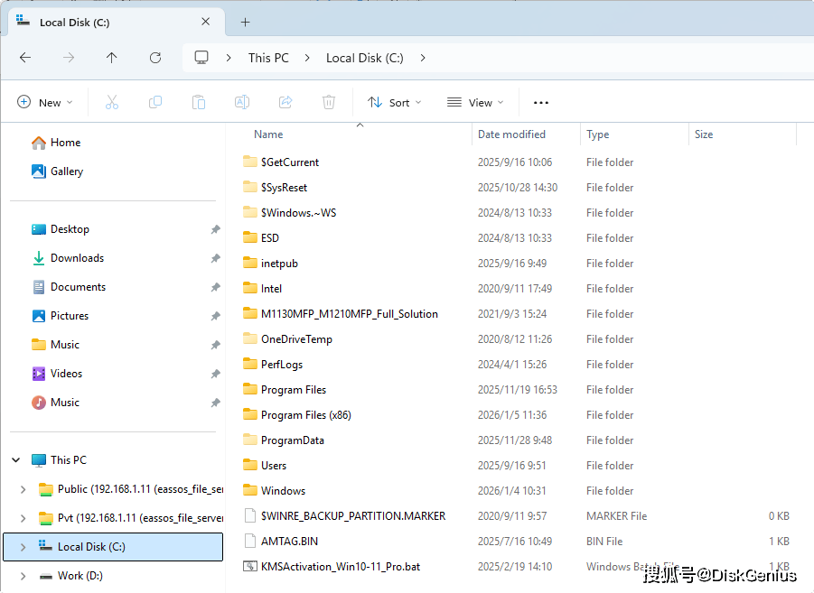The width and height of the screenshot is (814, 593).
Task: Unpin Desktop from Quick access
Action: [x=215, y=229]
